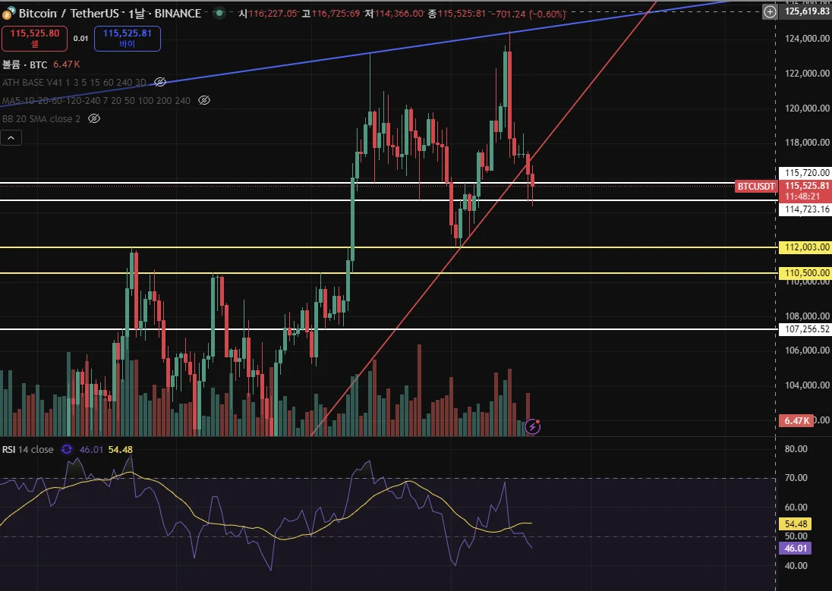Screen dimensions: 832x591
Task: Click the red sell button 115,525.80
Action: click(34, 38)
